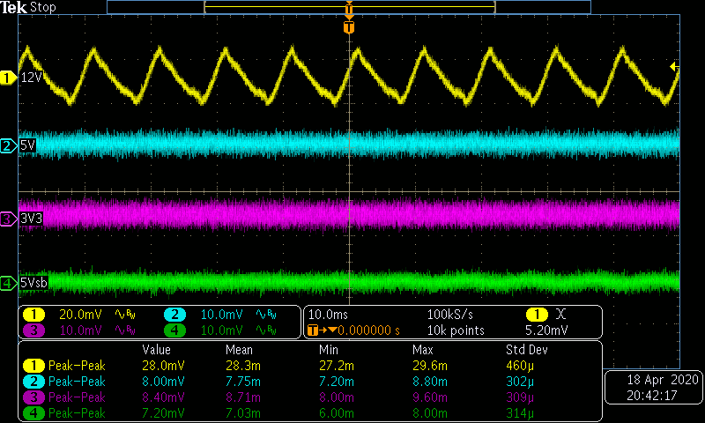Click channel 1 bandwidth limit icon
This screenshot has width=705, height=423.
pyautogui.click(x=128, y=315)
